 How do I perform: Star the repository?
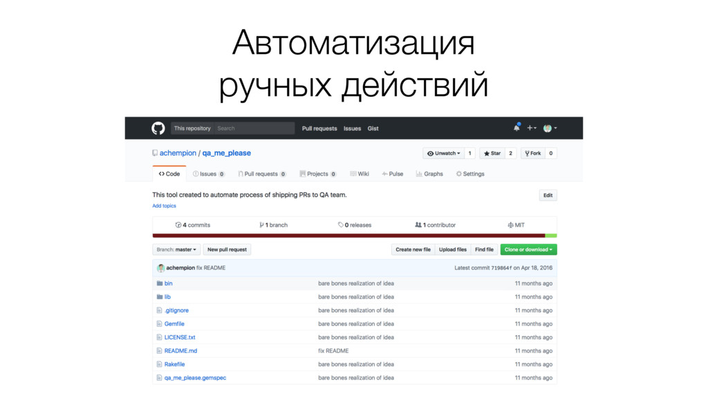[492, 153]
